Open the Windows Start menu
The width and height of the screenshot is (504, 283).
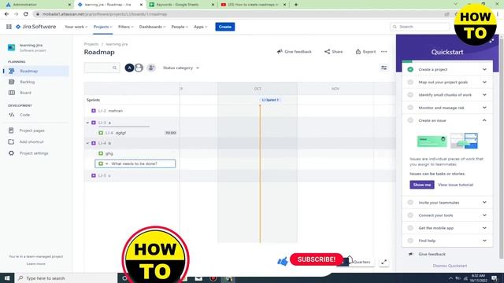pyautogui.click(x=7, y=278)
